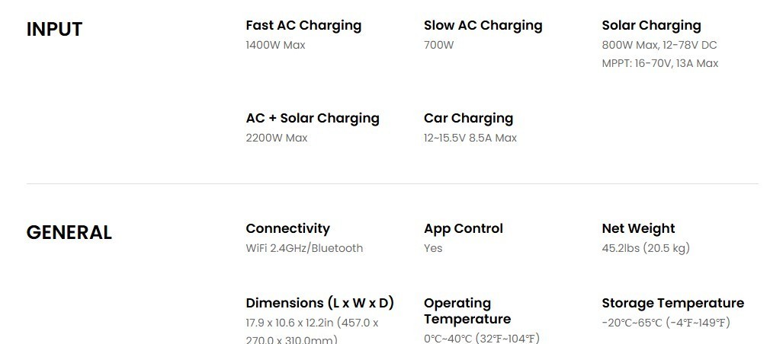The height and width of the screenshot is (344, 770).
Task: Select the AC + Solar Charging label
Action: (313, 118)
